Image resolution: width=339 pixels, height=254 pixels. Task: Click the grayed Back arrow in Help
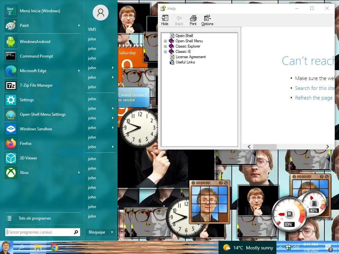(179, 20)
